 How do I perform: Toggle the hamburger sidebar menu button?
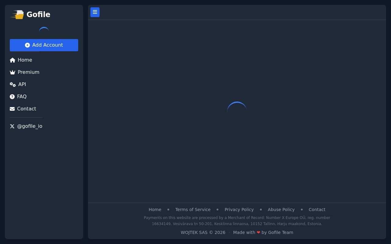tap(95, 12)
